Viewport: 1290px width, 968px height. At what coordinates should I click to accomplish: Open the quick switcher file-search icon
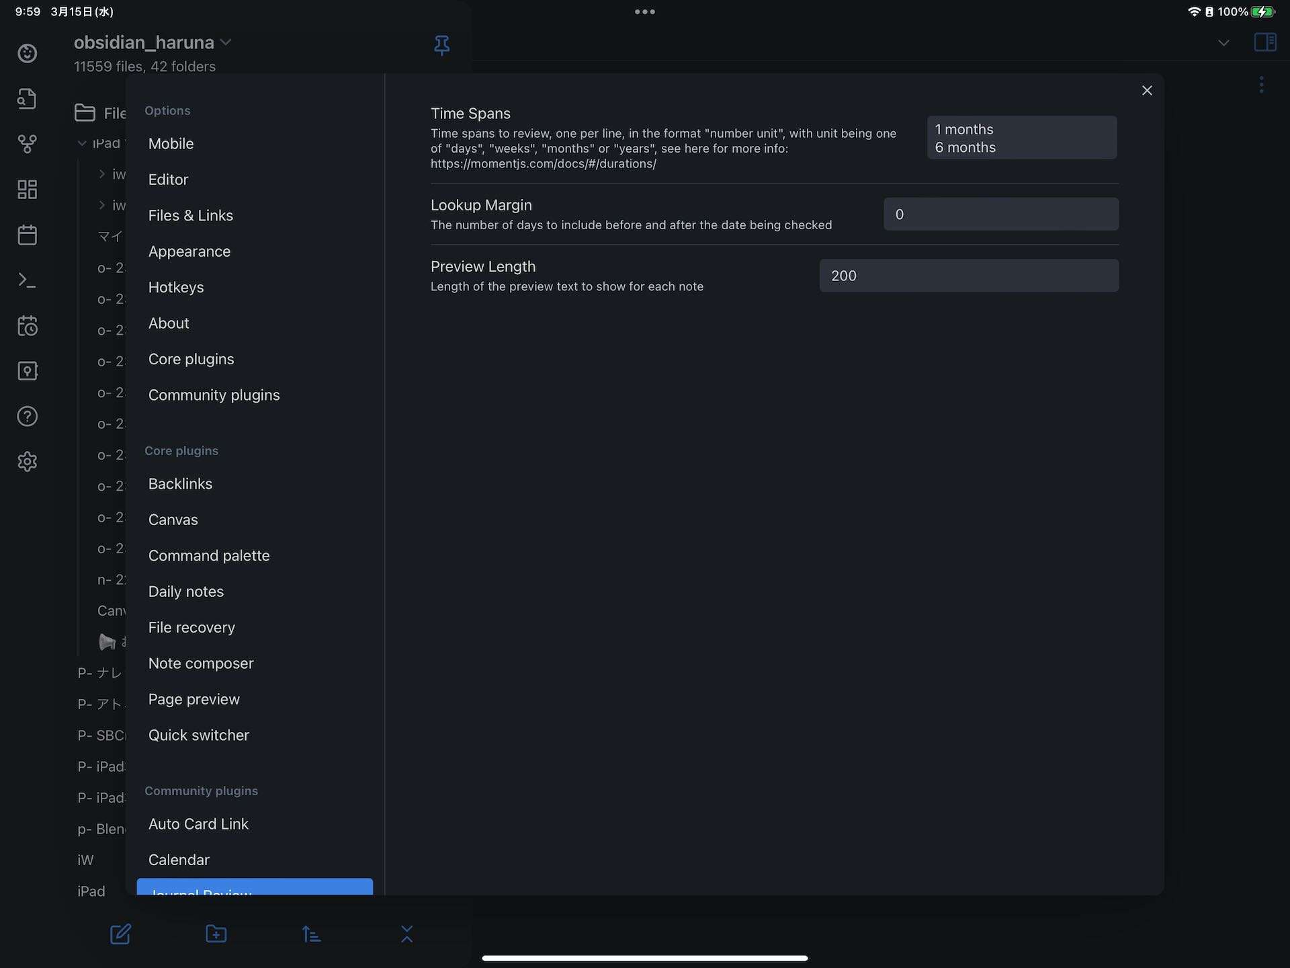tap(27, 99)
